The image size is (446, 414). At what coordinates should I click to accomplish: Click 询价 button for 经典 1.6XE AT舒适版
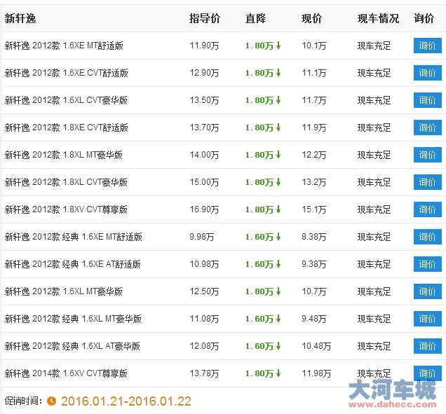(427, 264)
